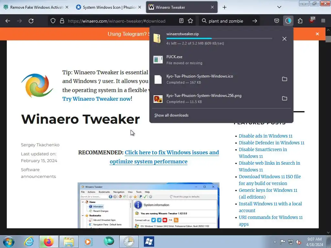The height and width of the screenshot is (248, 331).
Task: Open the Firefox hamburger menu
Action: tap(323, 21)
